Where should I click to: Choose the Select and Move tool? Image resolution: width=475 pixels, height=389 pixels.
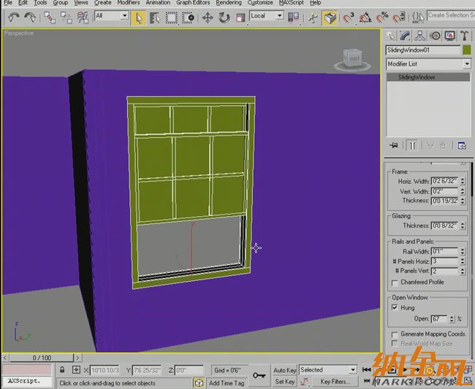208,17
